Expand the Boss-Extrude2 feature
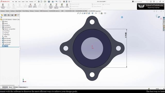This screenshot has height=93, width=165. click(1, 40)
